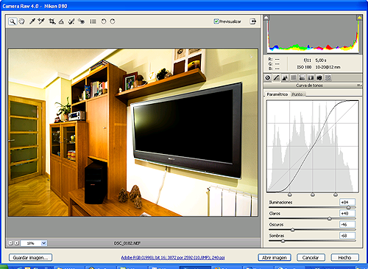Click the Sombras value input field
Image resolution: width=368 pixels, height=269 pixels.
click(347, 235)
